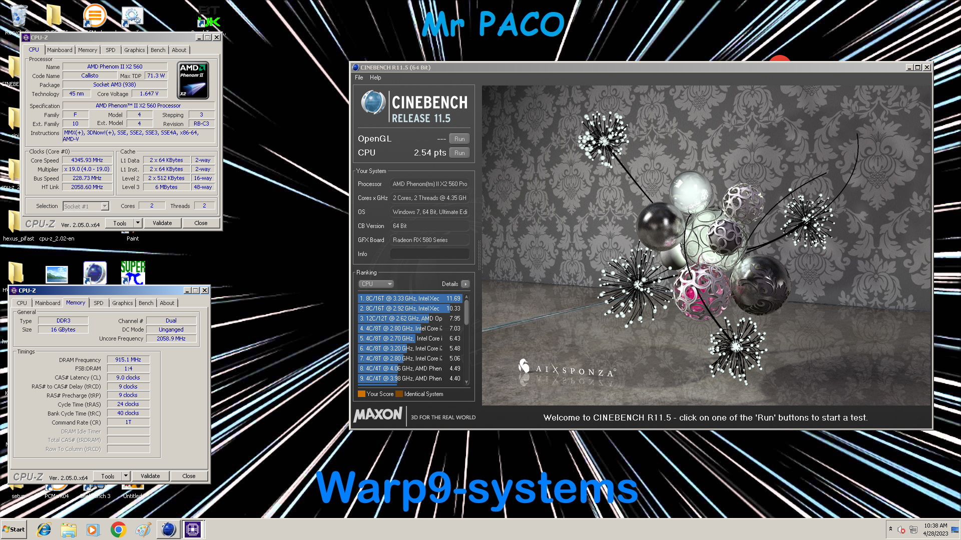
Task: Click the rendered Cinebench scene image
Action: [706, 245]
